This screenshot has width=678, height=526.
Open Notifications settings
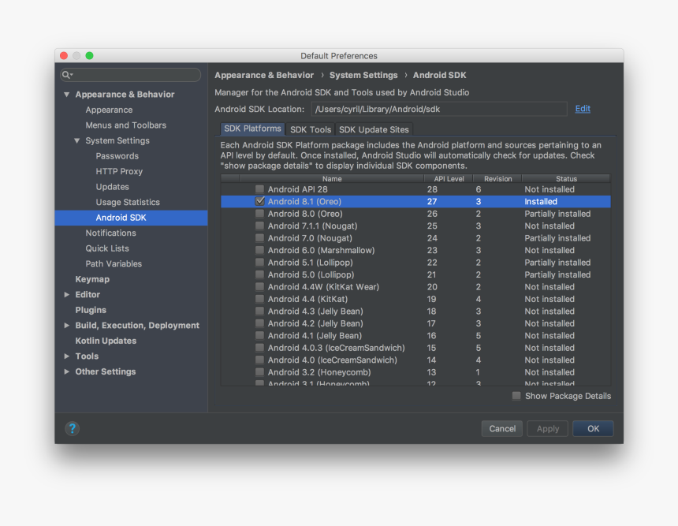[110, 233]
